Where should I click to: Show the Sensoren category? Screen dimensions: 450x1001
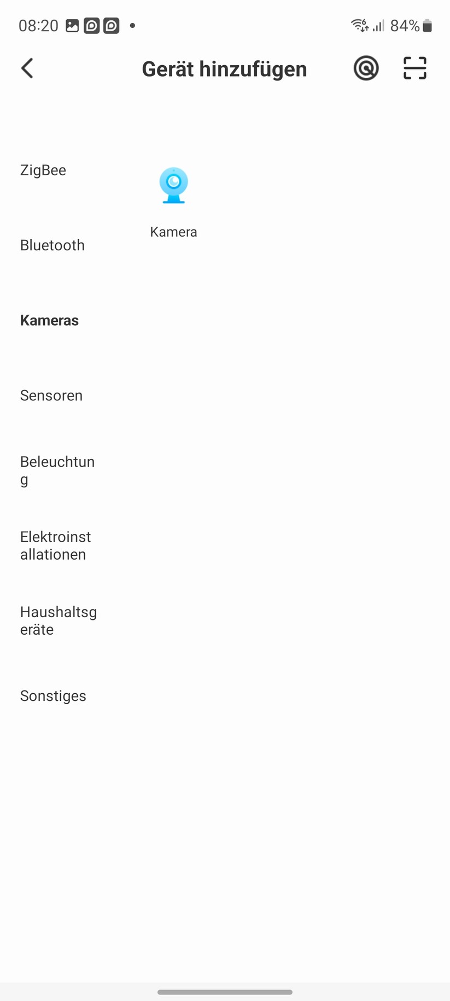coord(51,395)
